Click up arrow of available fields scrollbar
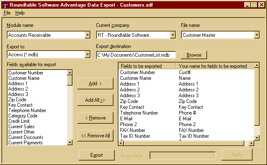The height and width of the screenshot is (165, 267). click(x=70, y=73)
